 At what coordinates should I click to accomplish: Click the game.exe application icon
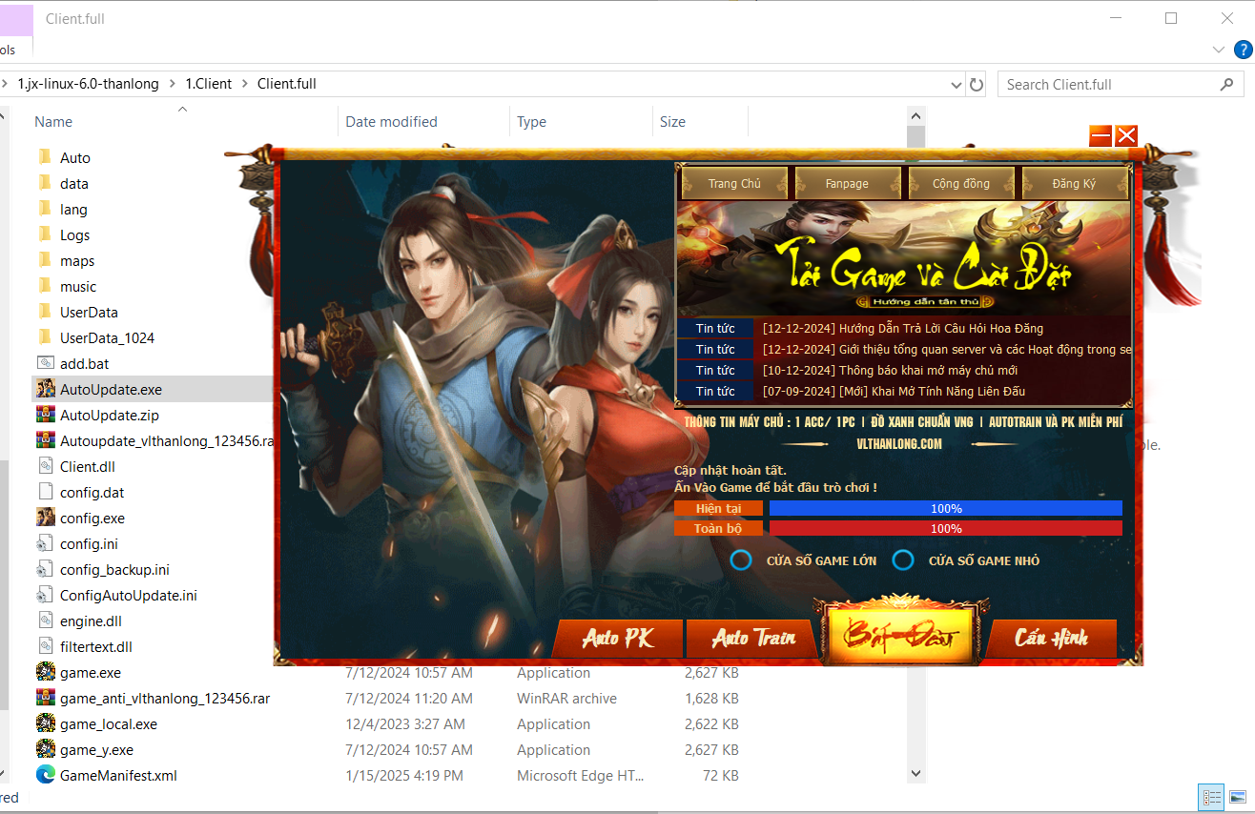click(45, 672)
